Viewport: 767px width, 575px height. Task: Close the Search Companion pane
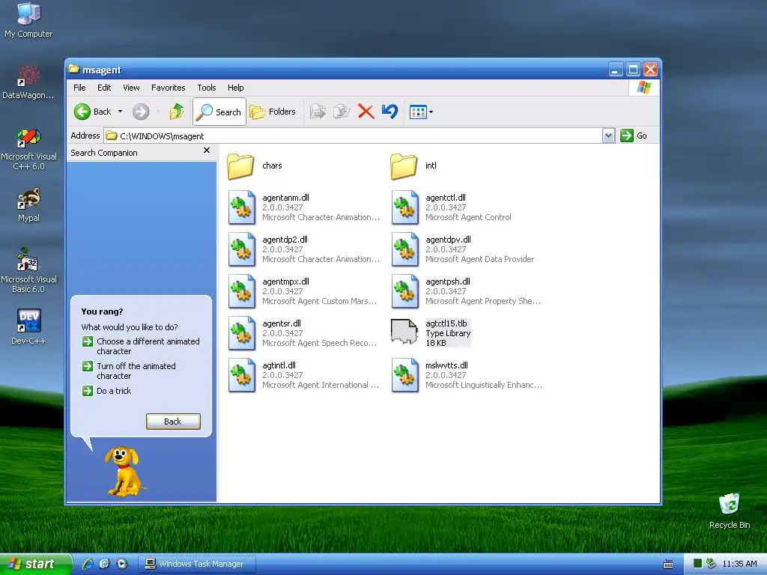pos(207,150)
